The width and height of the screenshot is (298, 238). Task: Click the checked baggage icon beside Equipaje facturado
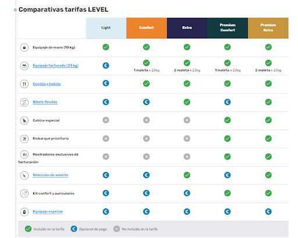coord(24,66)
